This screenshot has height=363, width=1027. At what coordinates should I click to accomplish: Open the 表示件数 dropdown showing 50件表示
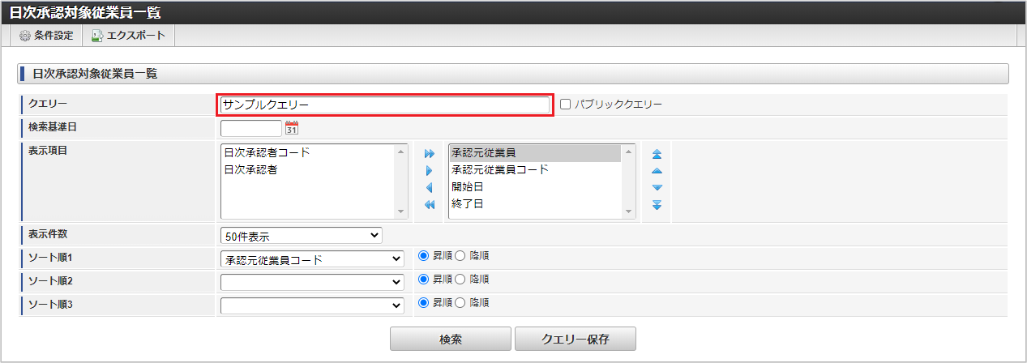[x=302, y=236]
